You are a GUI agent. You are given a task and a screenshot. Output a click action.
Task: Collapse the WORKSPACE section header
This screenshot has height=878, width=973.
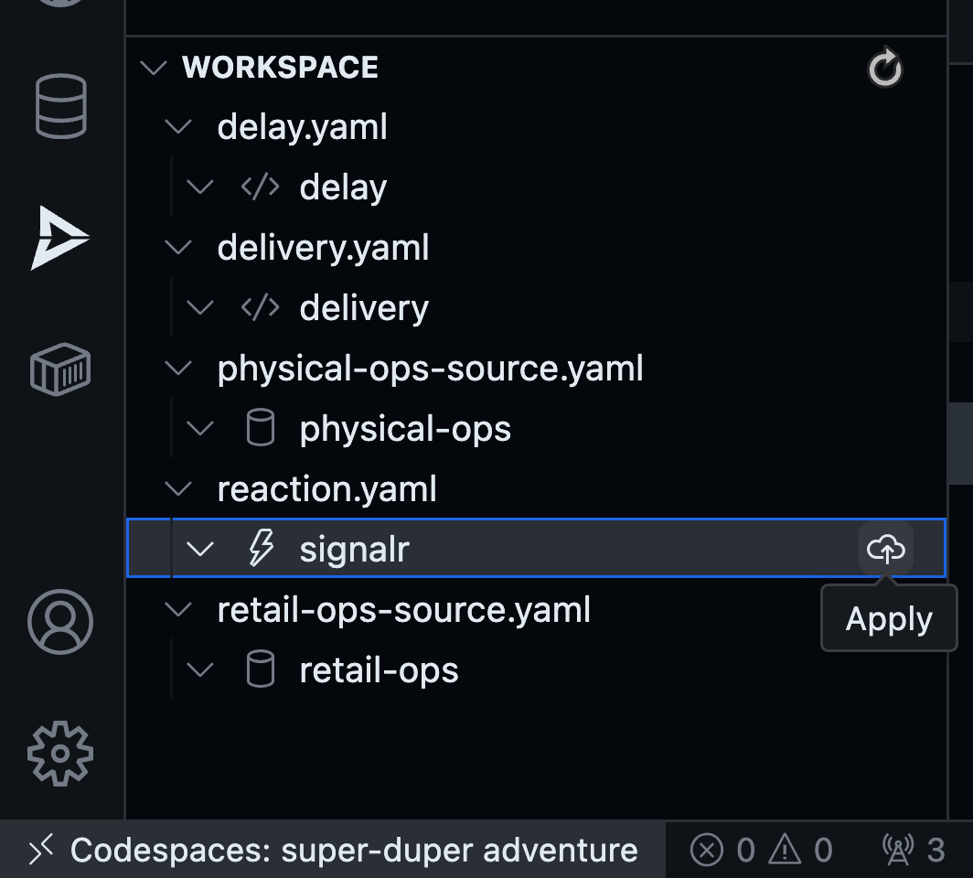[153, 67]
